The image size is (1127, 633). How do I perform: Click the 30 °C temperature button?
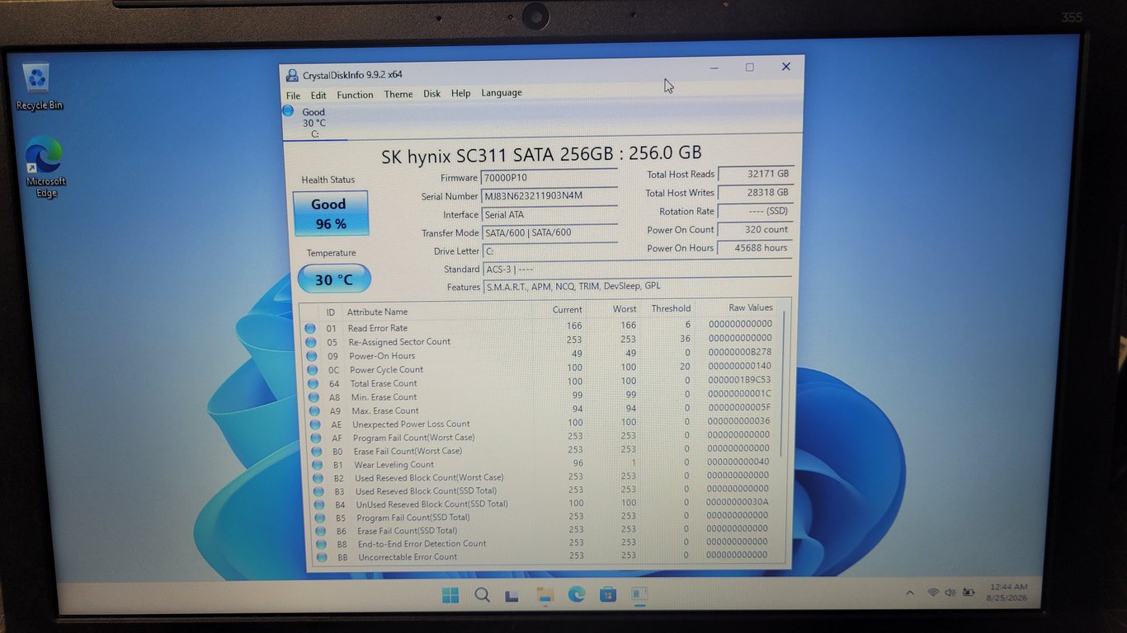coord(334,279)
